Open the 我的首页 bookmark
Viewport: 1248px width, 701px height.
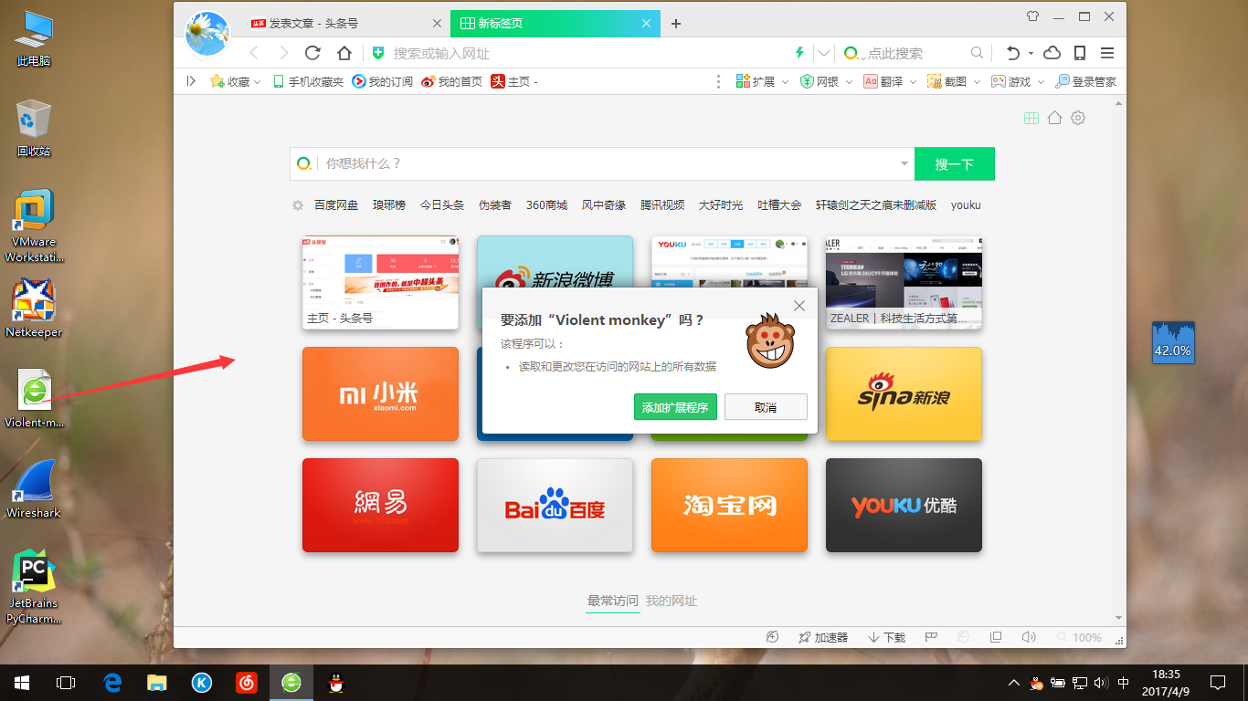click(x=451, y=81)
